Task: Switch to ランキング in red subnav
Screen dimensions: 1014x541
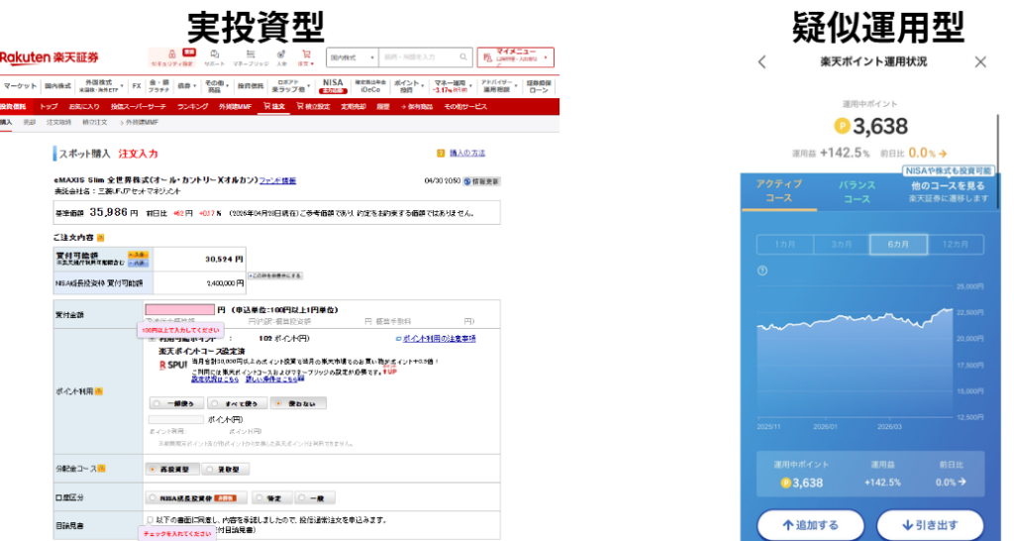Action: (x=193, y=107)
